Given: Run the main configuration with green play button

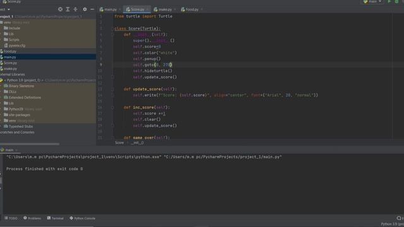Looking at the screenshot, I should 389,1.
